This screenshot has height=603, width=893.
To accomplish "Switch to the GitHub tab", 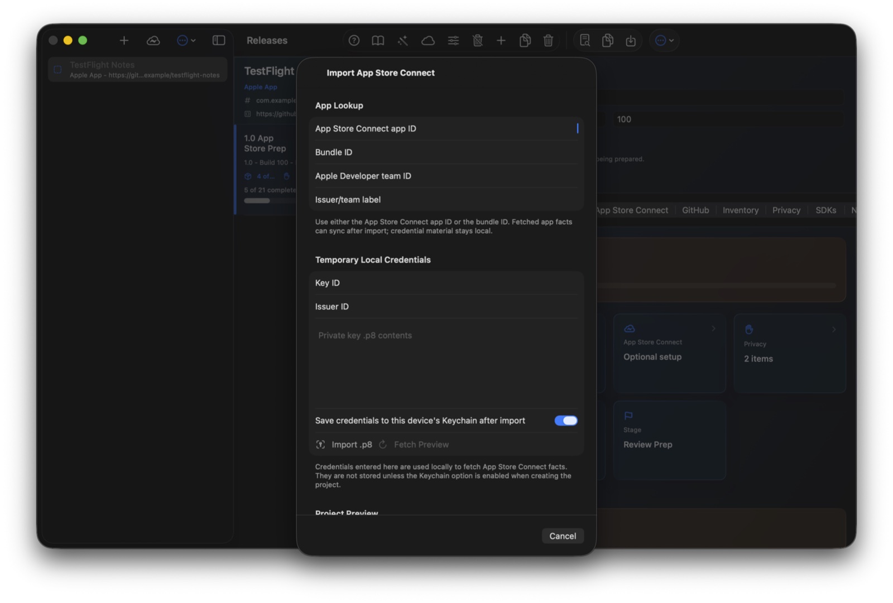I will click(695, 210).
